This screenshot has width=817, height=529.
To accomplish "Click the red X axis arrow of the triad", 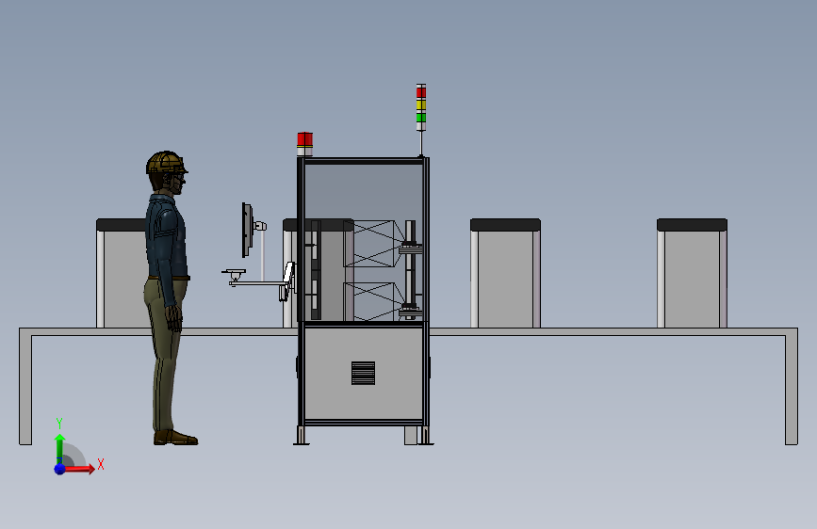I will coord(78,469).
